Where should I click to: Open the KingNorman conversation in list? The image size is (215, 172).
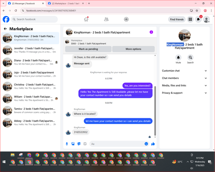(30, 38)
